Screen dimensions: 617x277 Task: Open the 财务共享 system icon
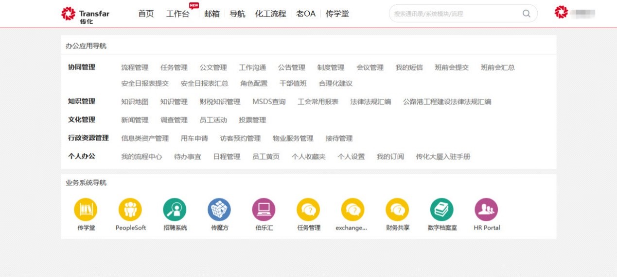pyautogui.click(x=397, y=210)
